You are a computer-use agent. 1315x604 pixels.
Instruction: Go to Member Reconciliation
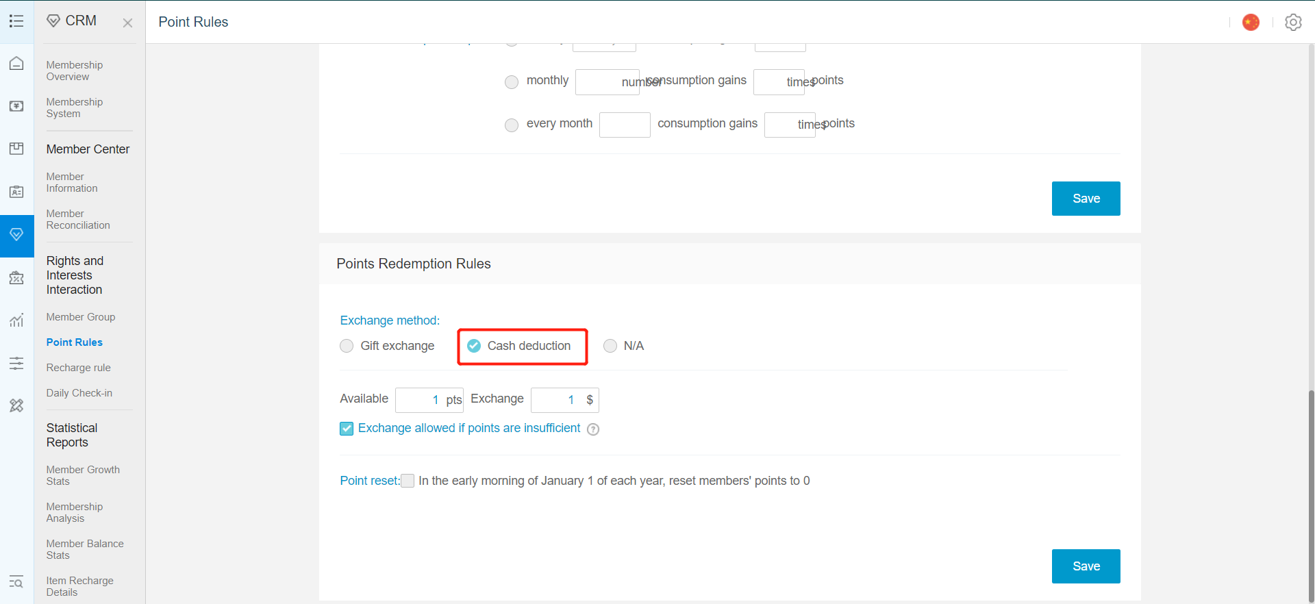point(78,219)
